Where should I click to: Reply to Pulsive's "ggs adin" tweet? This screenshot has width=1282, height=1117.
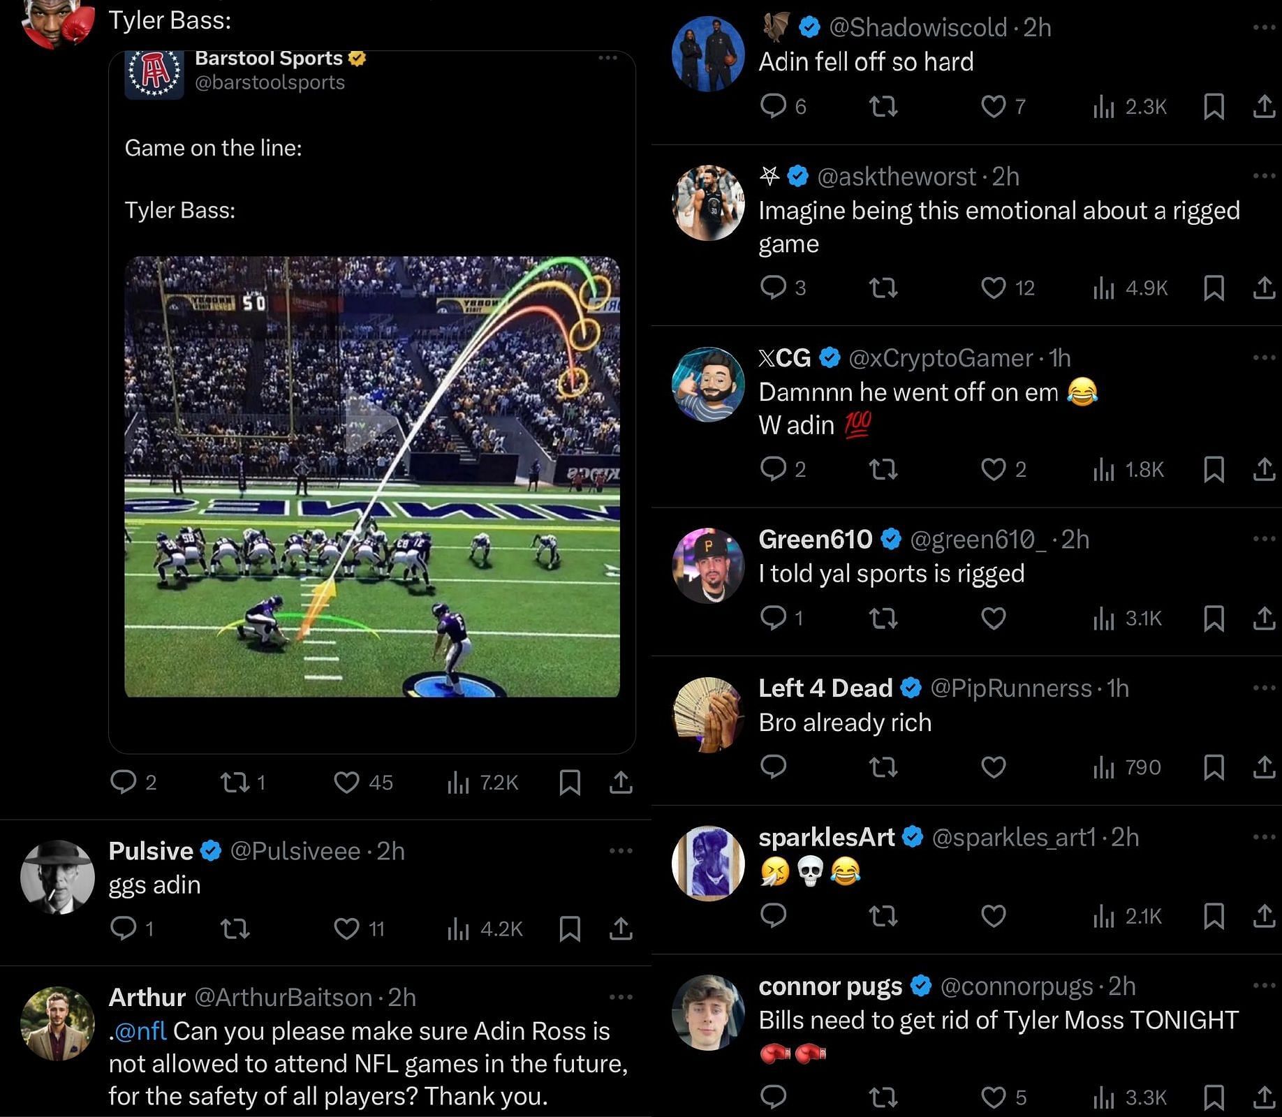point(124,929)
